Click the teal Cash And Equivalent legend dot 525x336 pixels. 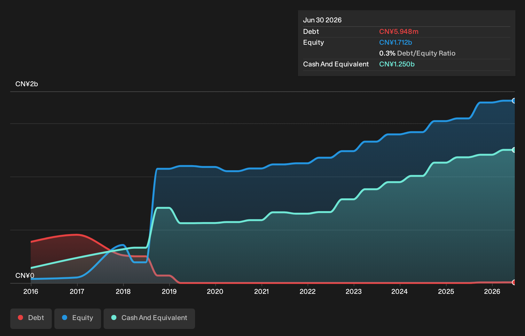point(114,317)
